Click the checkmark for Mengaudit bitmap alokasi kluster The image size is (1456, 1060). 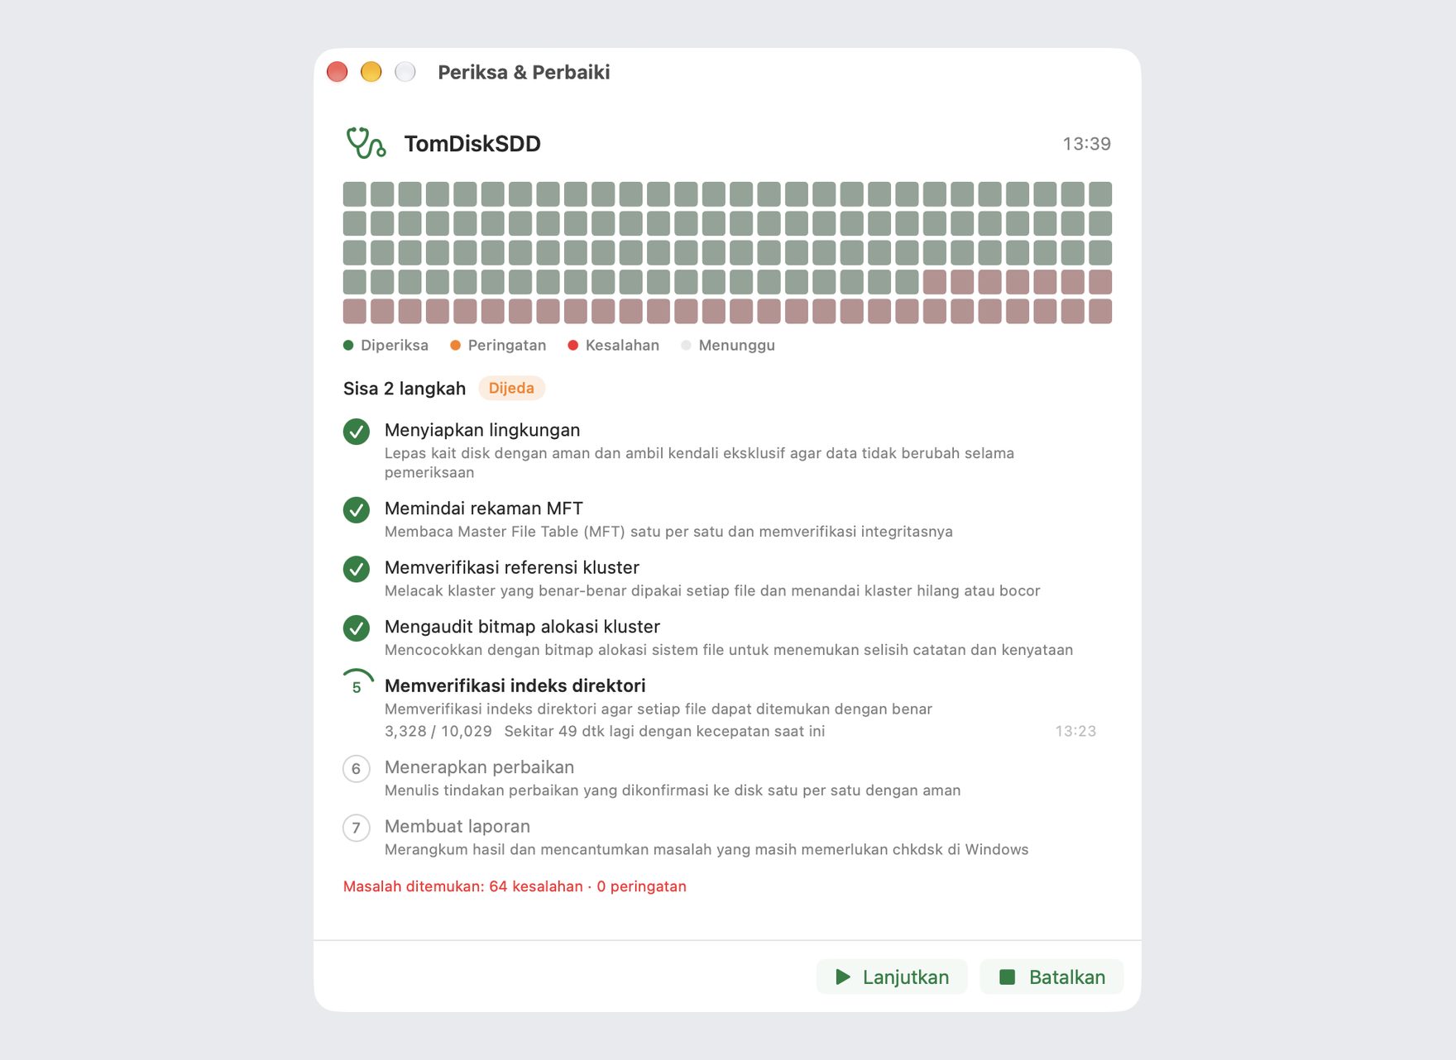[x=357, y=628]
